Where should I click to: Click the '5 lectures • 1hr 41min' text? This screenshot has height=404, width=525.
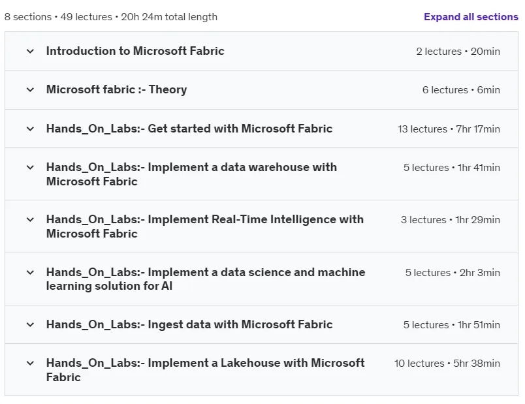point(452,167)
